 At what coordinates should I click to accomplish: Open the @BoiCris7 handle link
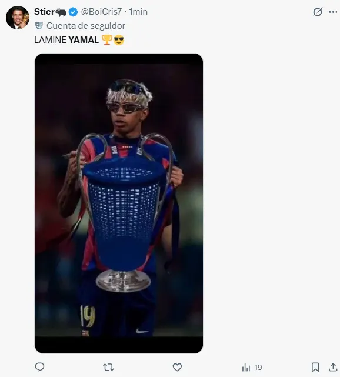coord(101,12)
